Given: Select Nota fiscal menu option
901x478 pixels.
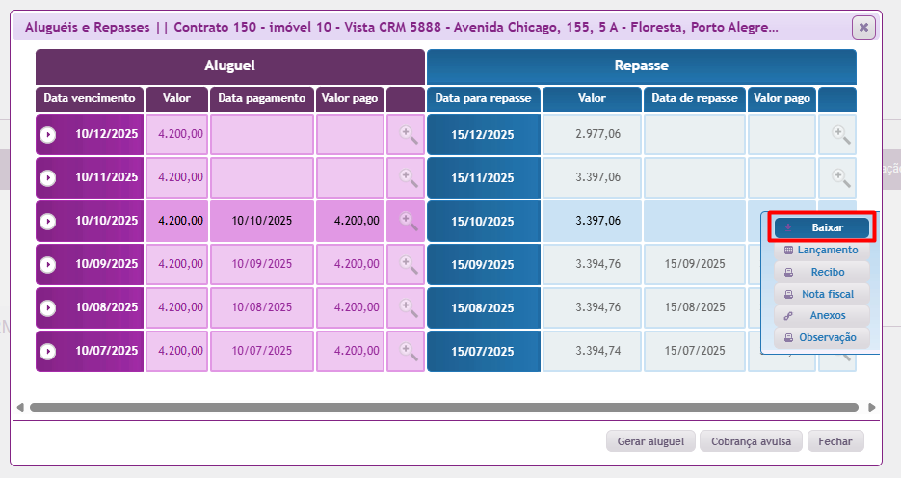Looking at the screenshot, I should pyautogui.click(x=821, y=294).
